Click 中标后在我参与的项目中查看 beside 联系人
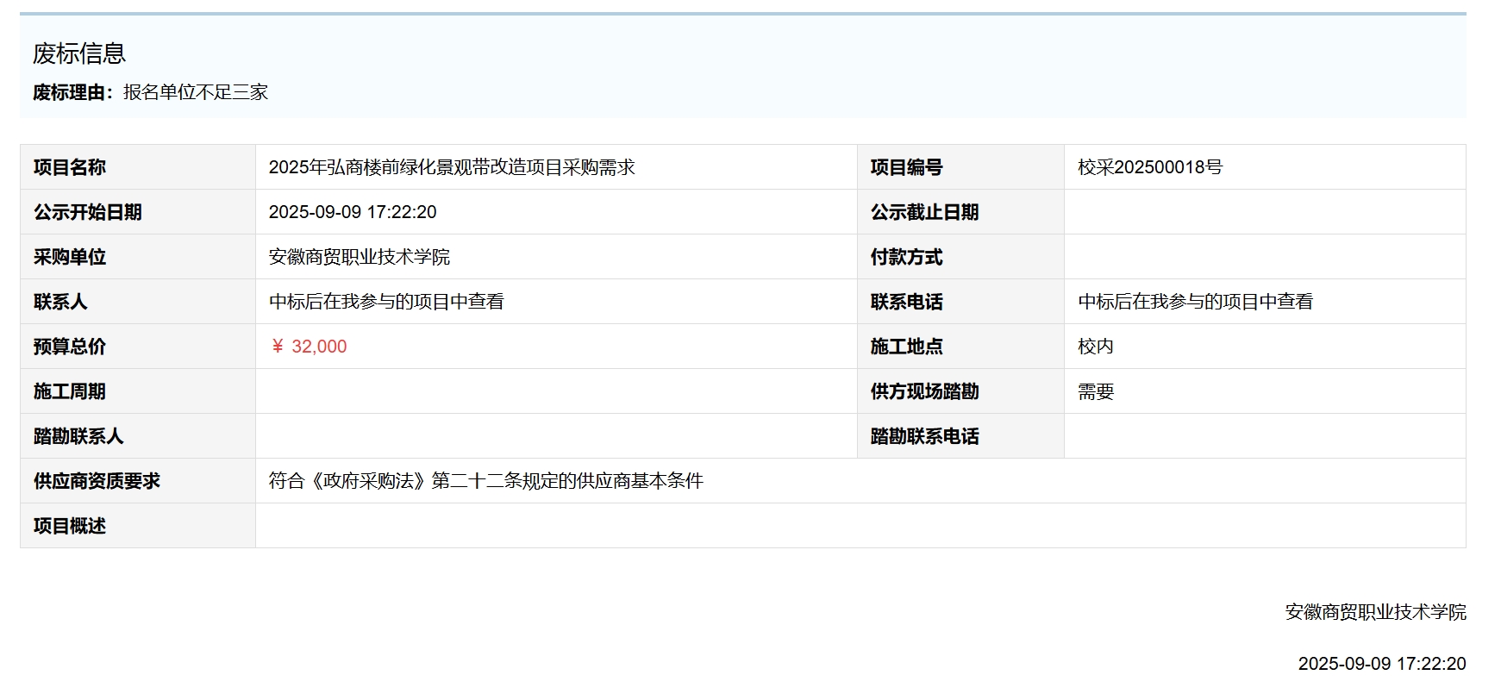1501x700 pixels. pyautogui.click(x=386, y=302)
